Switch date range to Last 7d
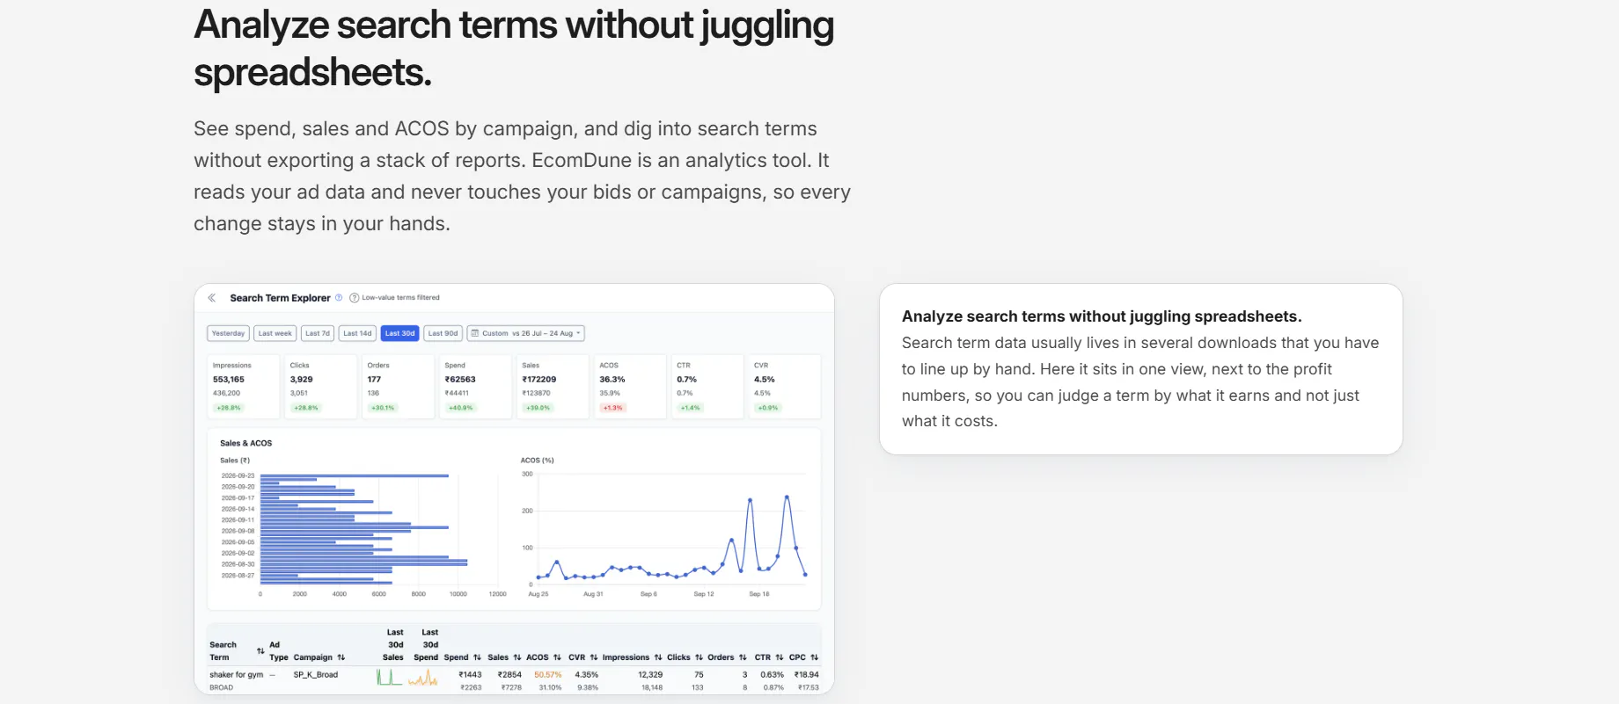This screenshot has height=704, width=1619. [318, 333]
